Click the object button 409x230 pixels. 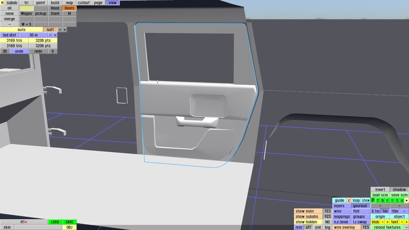click(399, 217)
